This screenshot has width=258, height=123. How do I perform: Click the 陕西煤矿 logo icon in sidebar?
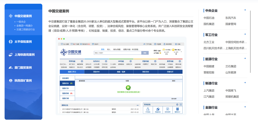tap(11, 81)
